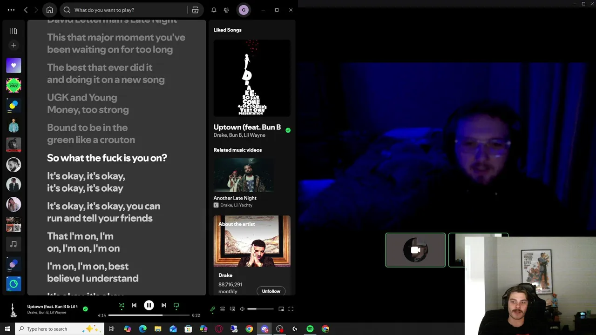Screen dimensions: 596x335
Task: Skip to previous track
Action: point(134,306)
